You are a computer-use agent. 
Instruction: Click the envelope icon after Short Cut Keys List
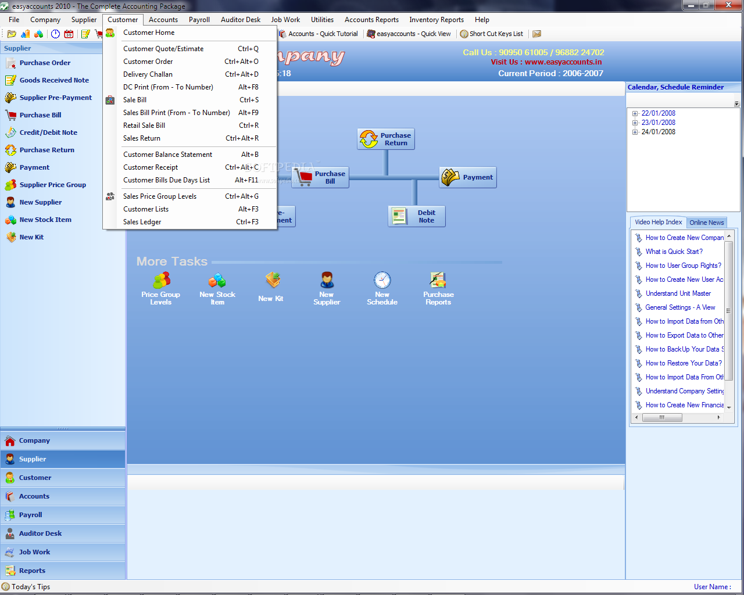point(537,34)
